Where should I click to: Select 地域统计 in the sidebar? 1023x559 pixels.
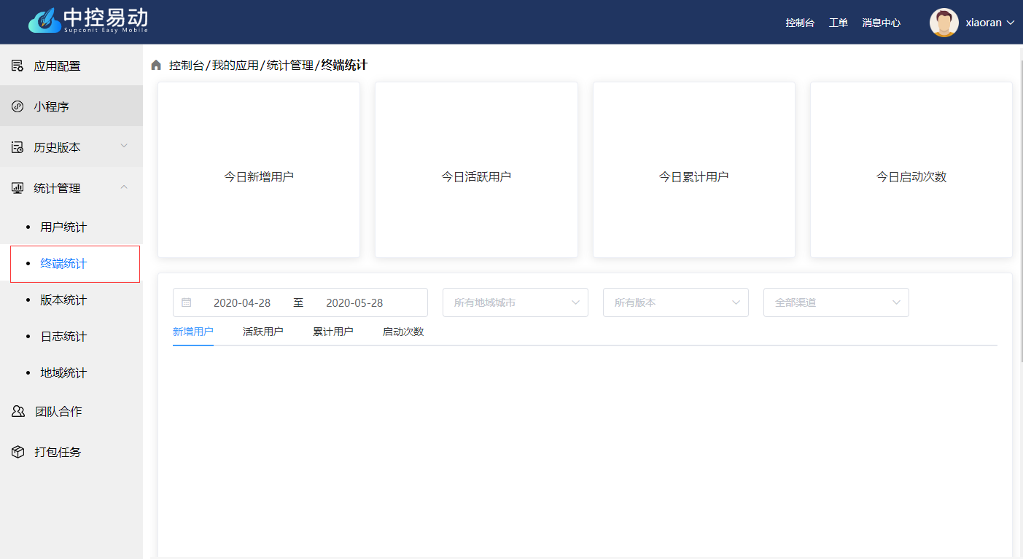(71, 373)
